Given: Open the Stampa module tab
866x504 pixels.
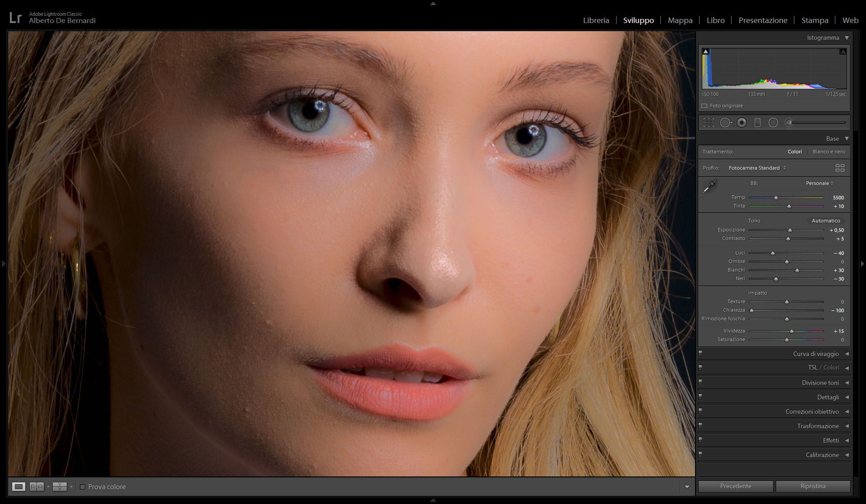Looking at the screenshot, I should 814,20.
